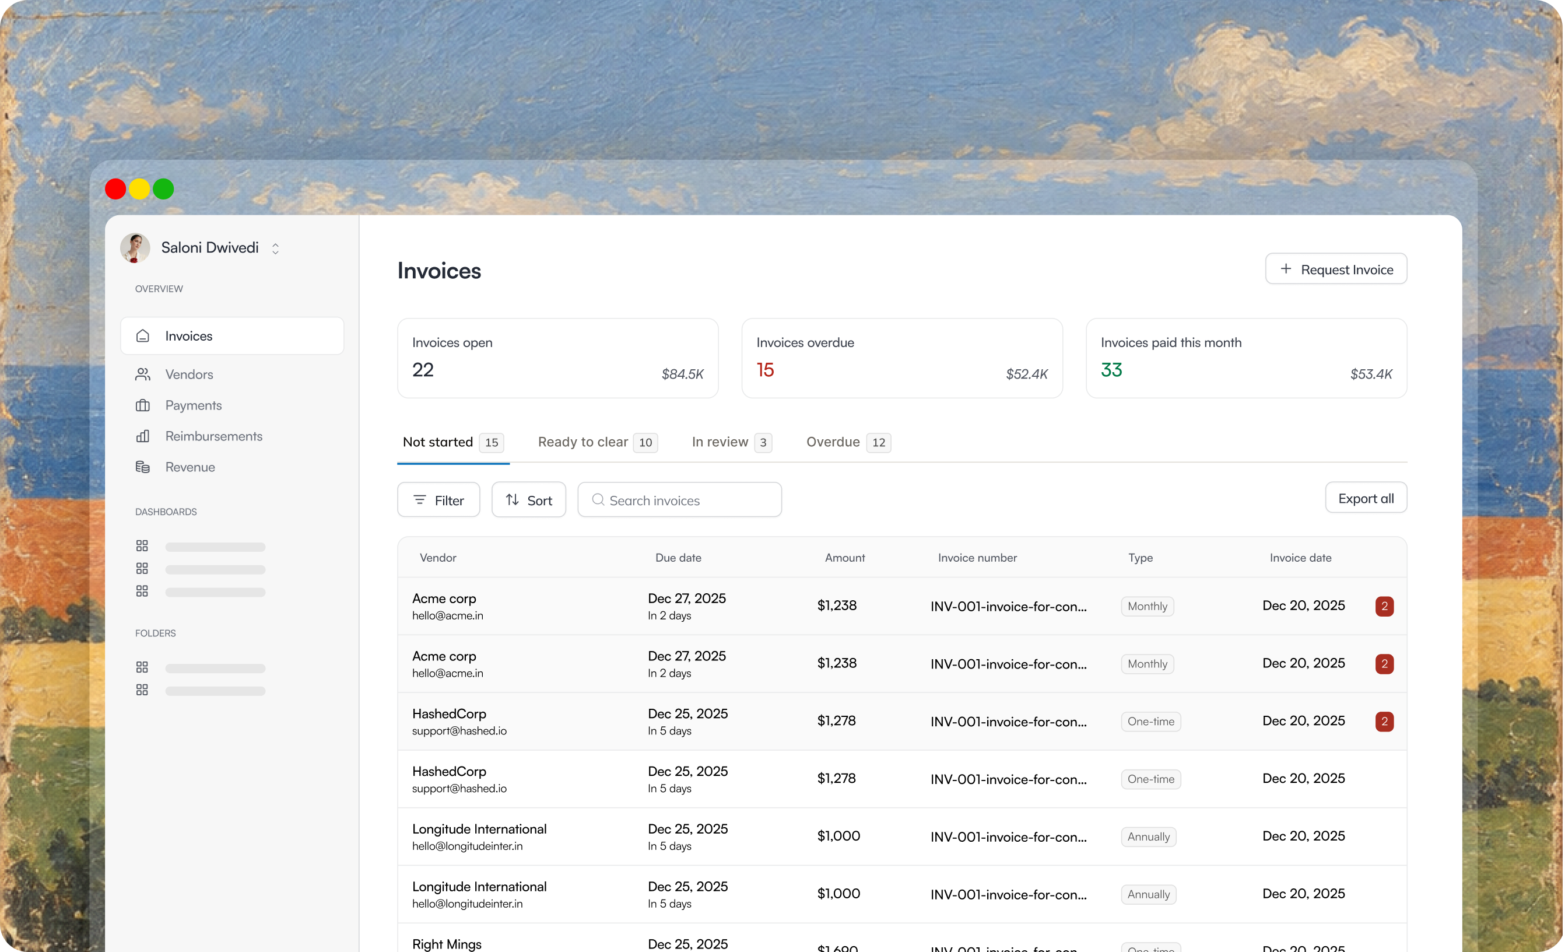Open the Invoices open summary card
The image size is (1565, 952).
click(x=557, y=358)
